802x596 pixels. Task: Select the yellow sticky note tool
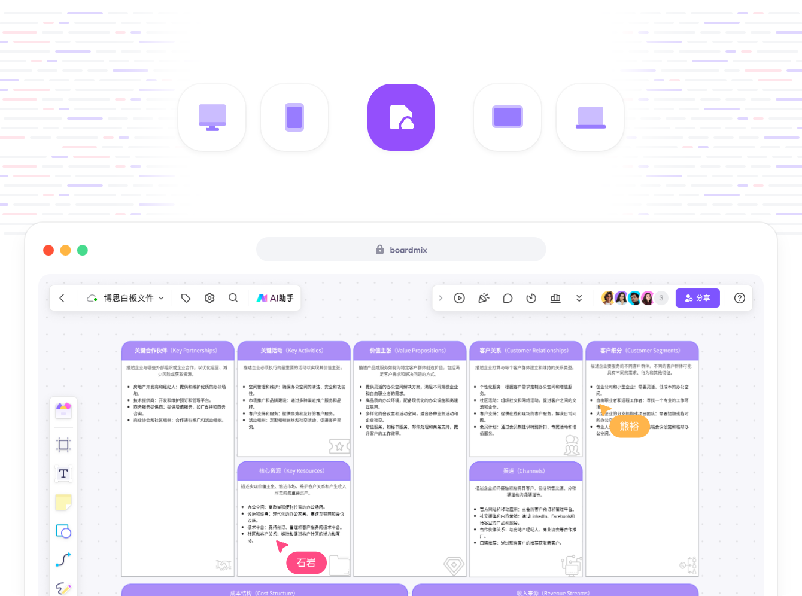pos(63,503)
